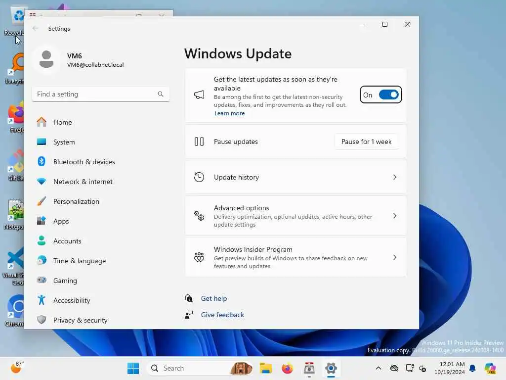Open the Give feedback link
The image size is (506, 380).
[x=222, y=315]
